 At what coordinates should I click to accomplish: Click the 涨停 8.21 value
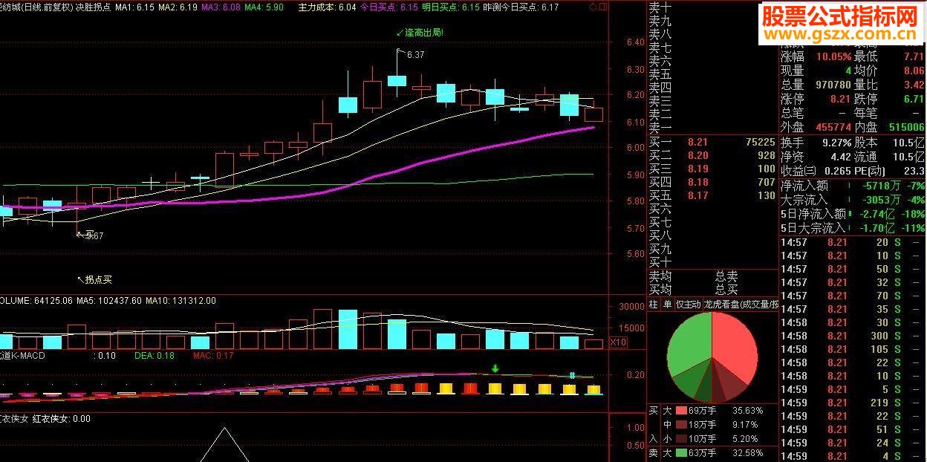tap(839, 99)
